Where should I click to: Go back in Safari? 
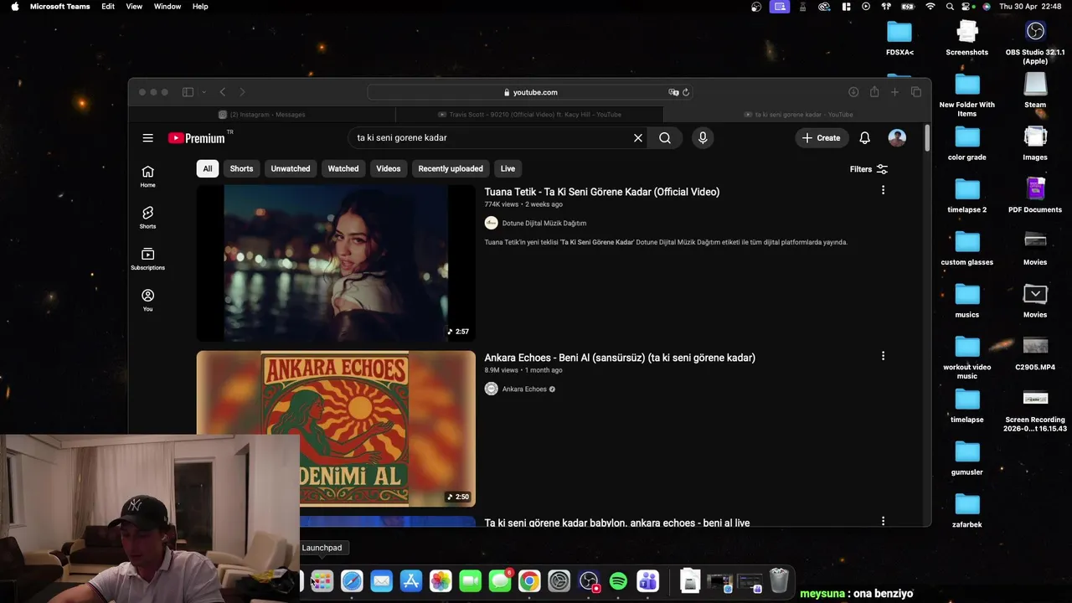click(x=222, y=92)
